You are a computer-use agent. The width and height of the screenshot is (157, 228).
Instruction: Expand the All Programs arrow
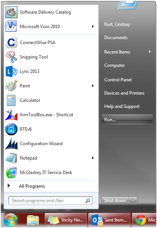[x=9, y=186]
